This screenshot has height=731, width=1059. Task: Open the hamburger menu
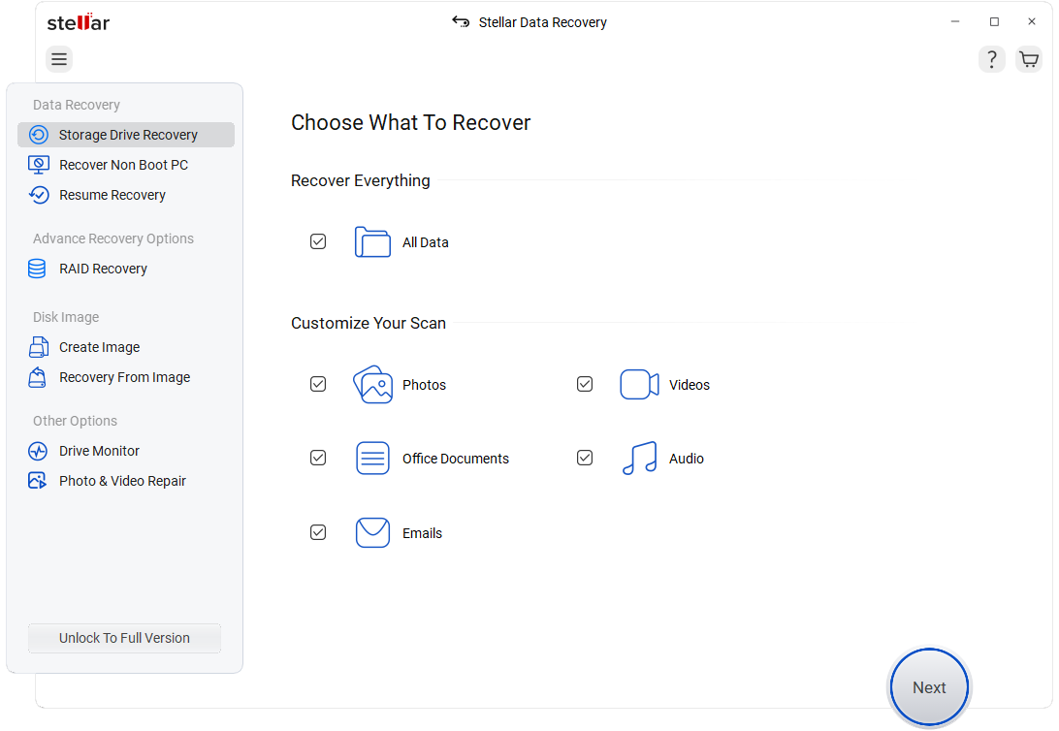pos(59,59)
